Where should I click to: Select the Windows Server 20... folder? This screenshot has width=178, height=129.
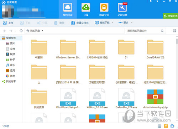point(68,49)
